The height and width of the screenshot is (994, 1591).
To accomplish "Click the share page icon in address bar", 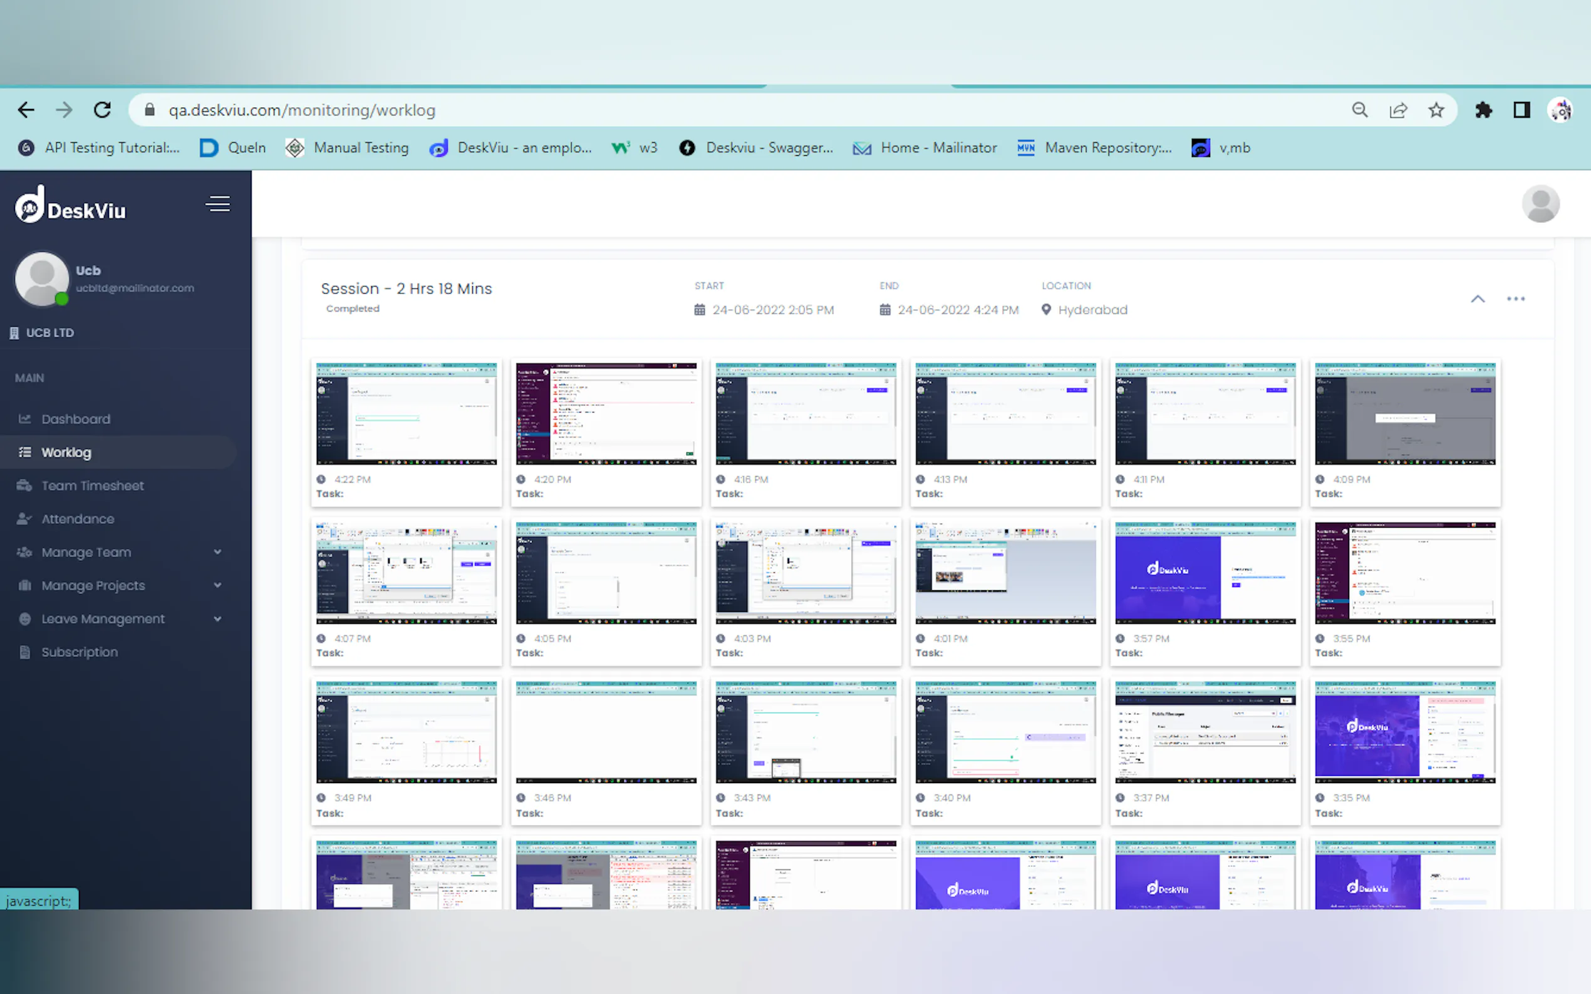I will (x=1398, y=110).
